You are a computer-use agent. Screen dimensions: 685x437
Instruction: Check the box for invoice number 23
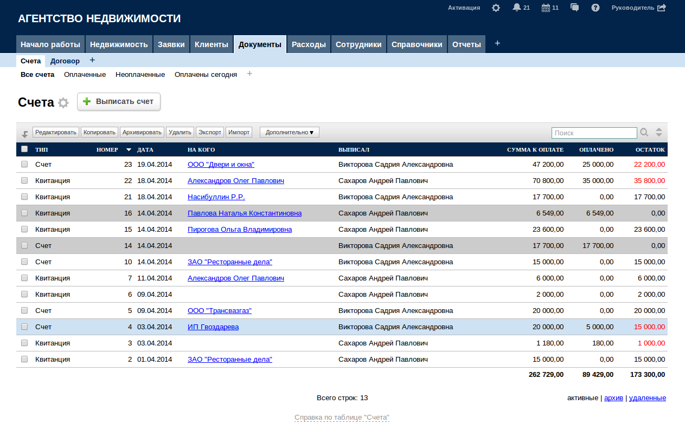point(24,164)
